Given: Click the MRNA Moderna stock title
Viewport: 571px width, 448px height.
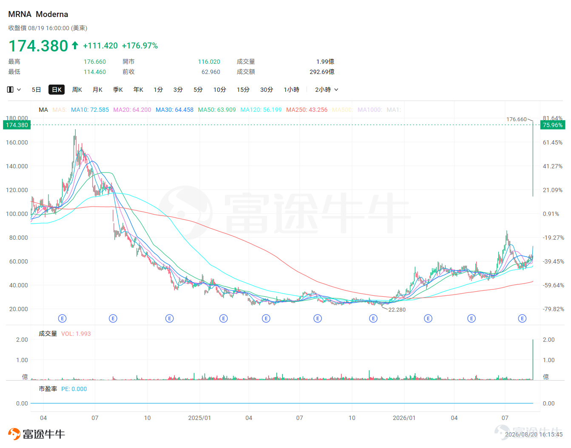Looking at the screenshot, I should coord(38,14).
